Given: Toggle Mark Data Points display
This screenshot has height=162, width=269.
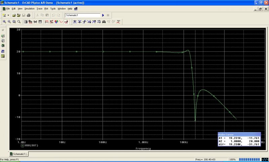Looking at the screenshot, I should click(61, 22).
